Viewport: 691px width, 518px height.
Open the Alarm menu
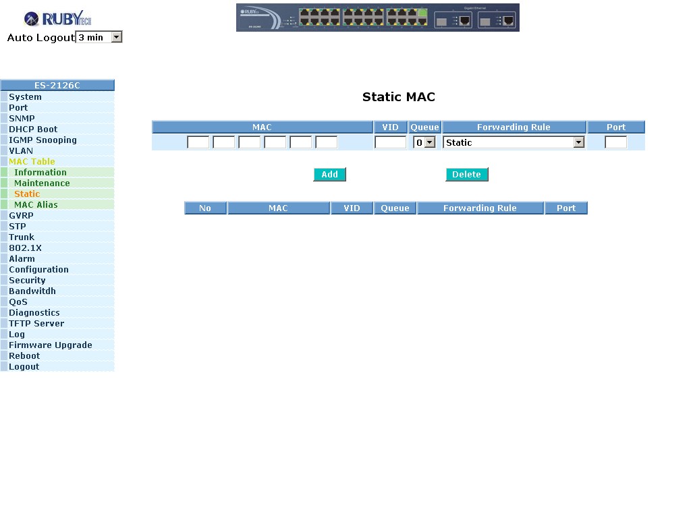58,259
